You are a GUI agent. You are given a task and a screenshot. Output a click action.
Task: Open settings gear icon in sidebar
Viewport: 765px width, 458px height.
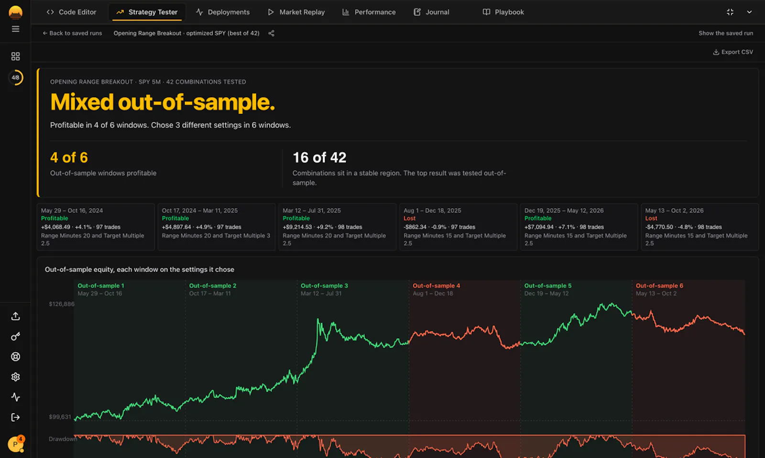tap(15, 377)
